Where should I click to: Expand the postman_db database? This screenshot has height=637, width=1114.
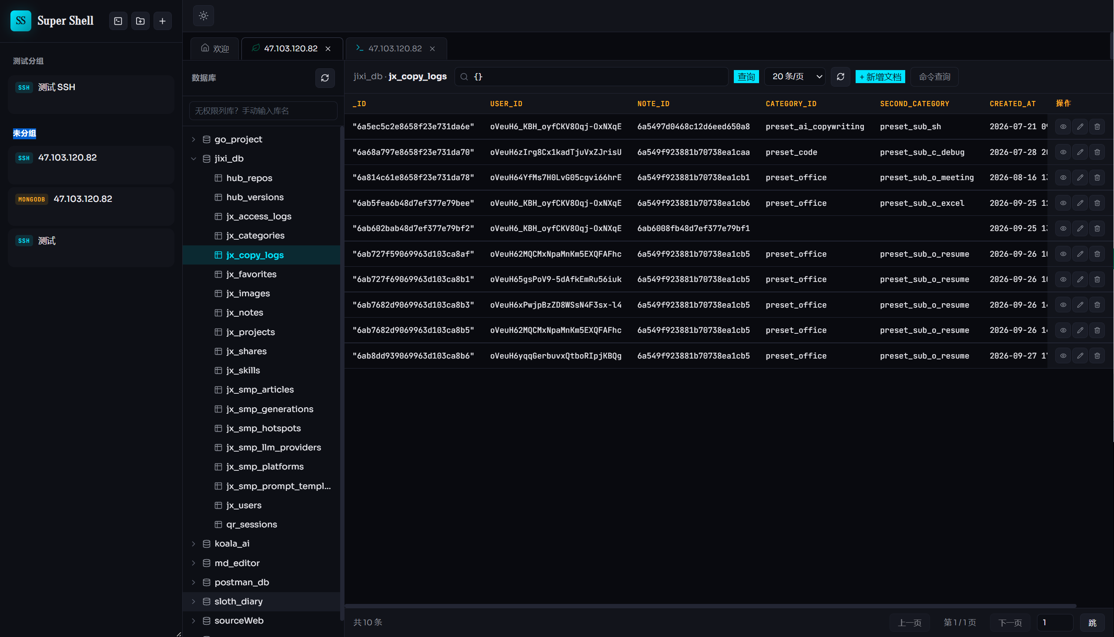click(x=193, y=582)
